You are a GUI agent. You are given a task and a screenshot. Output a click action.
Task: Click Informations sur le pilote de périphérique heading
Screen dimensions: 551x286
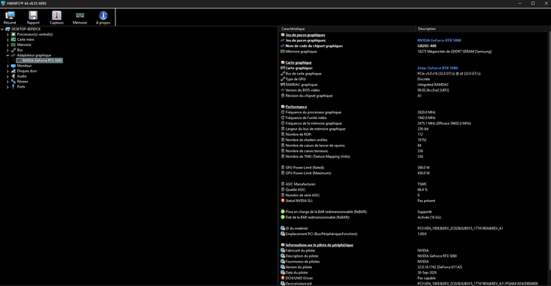point(319,245)
